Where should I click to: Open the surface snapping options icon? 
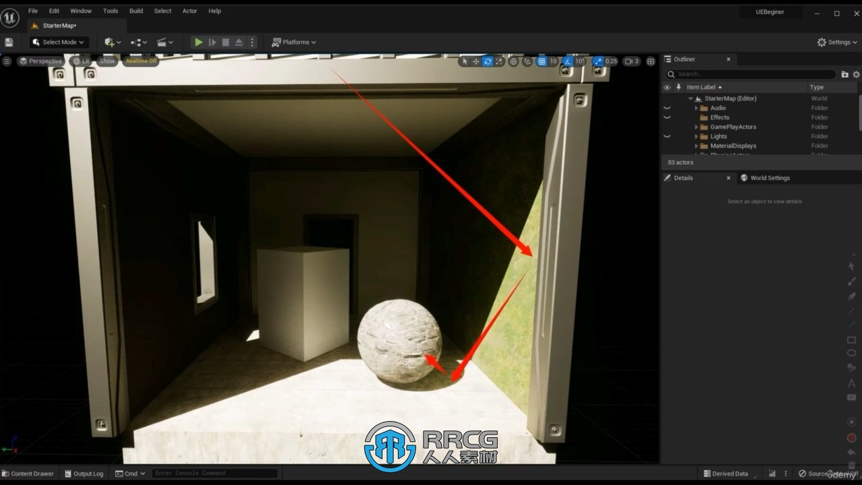point(527,61)
